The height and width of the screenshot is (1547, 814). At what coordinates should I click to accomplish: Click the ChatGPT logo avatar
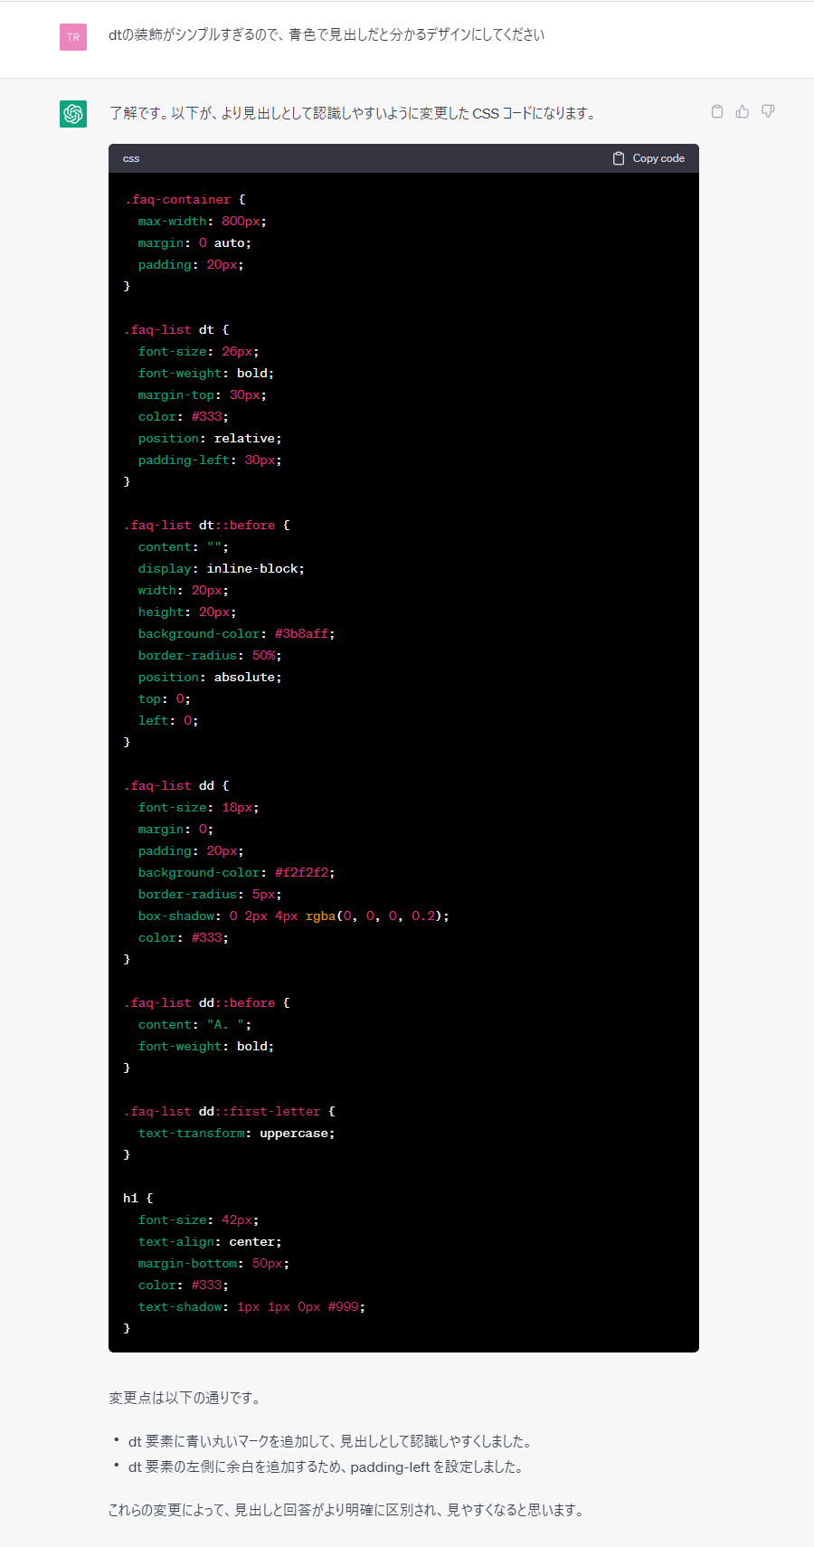73,114
